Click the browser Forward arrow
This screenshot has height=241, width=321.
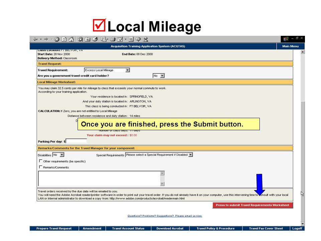(x=46, y=39)
